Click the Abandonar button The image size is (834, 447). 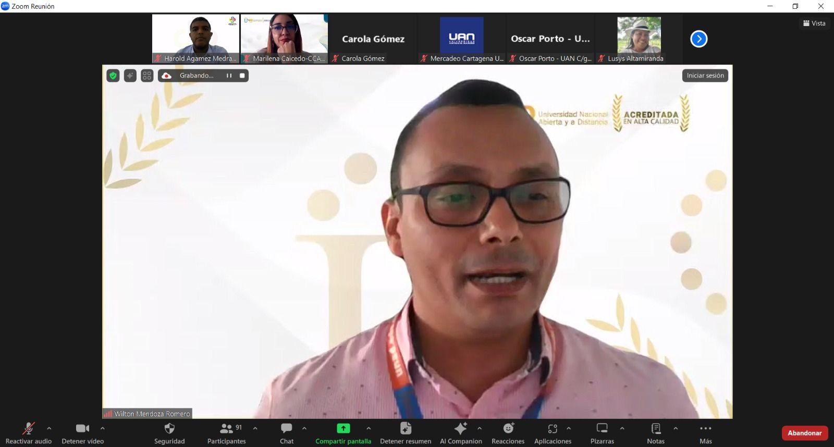(804, 433)
